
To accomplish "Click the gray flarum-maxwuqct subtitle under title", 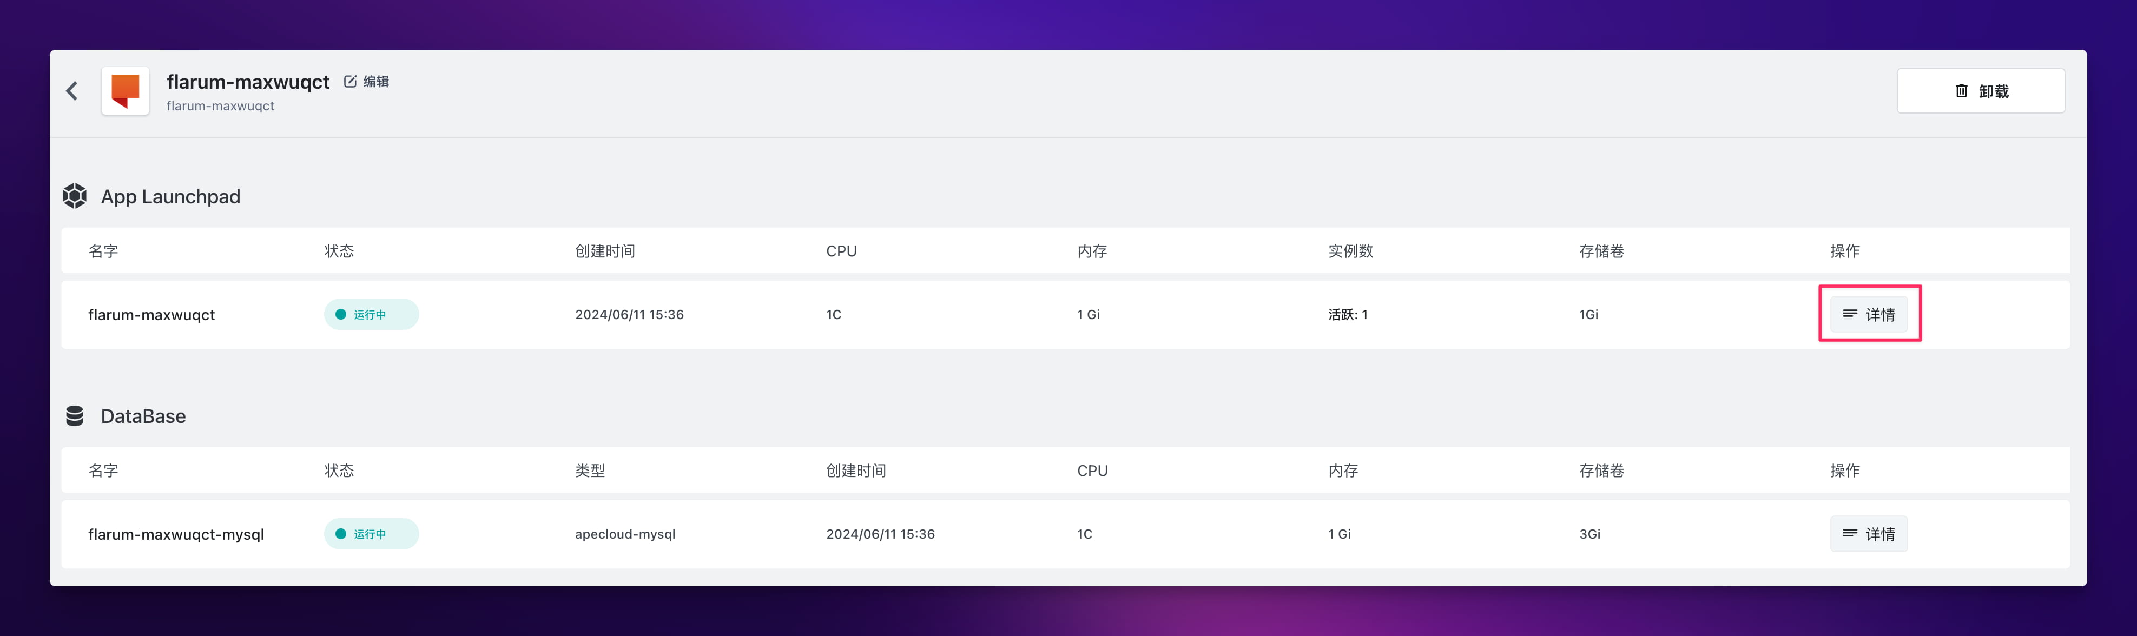I will point(220,106).
